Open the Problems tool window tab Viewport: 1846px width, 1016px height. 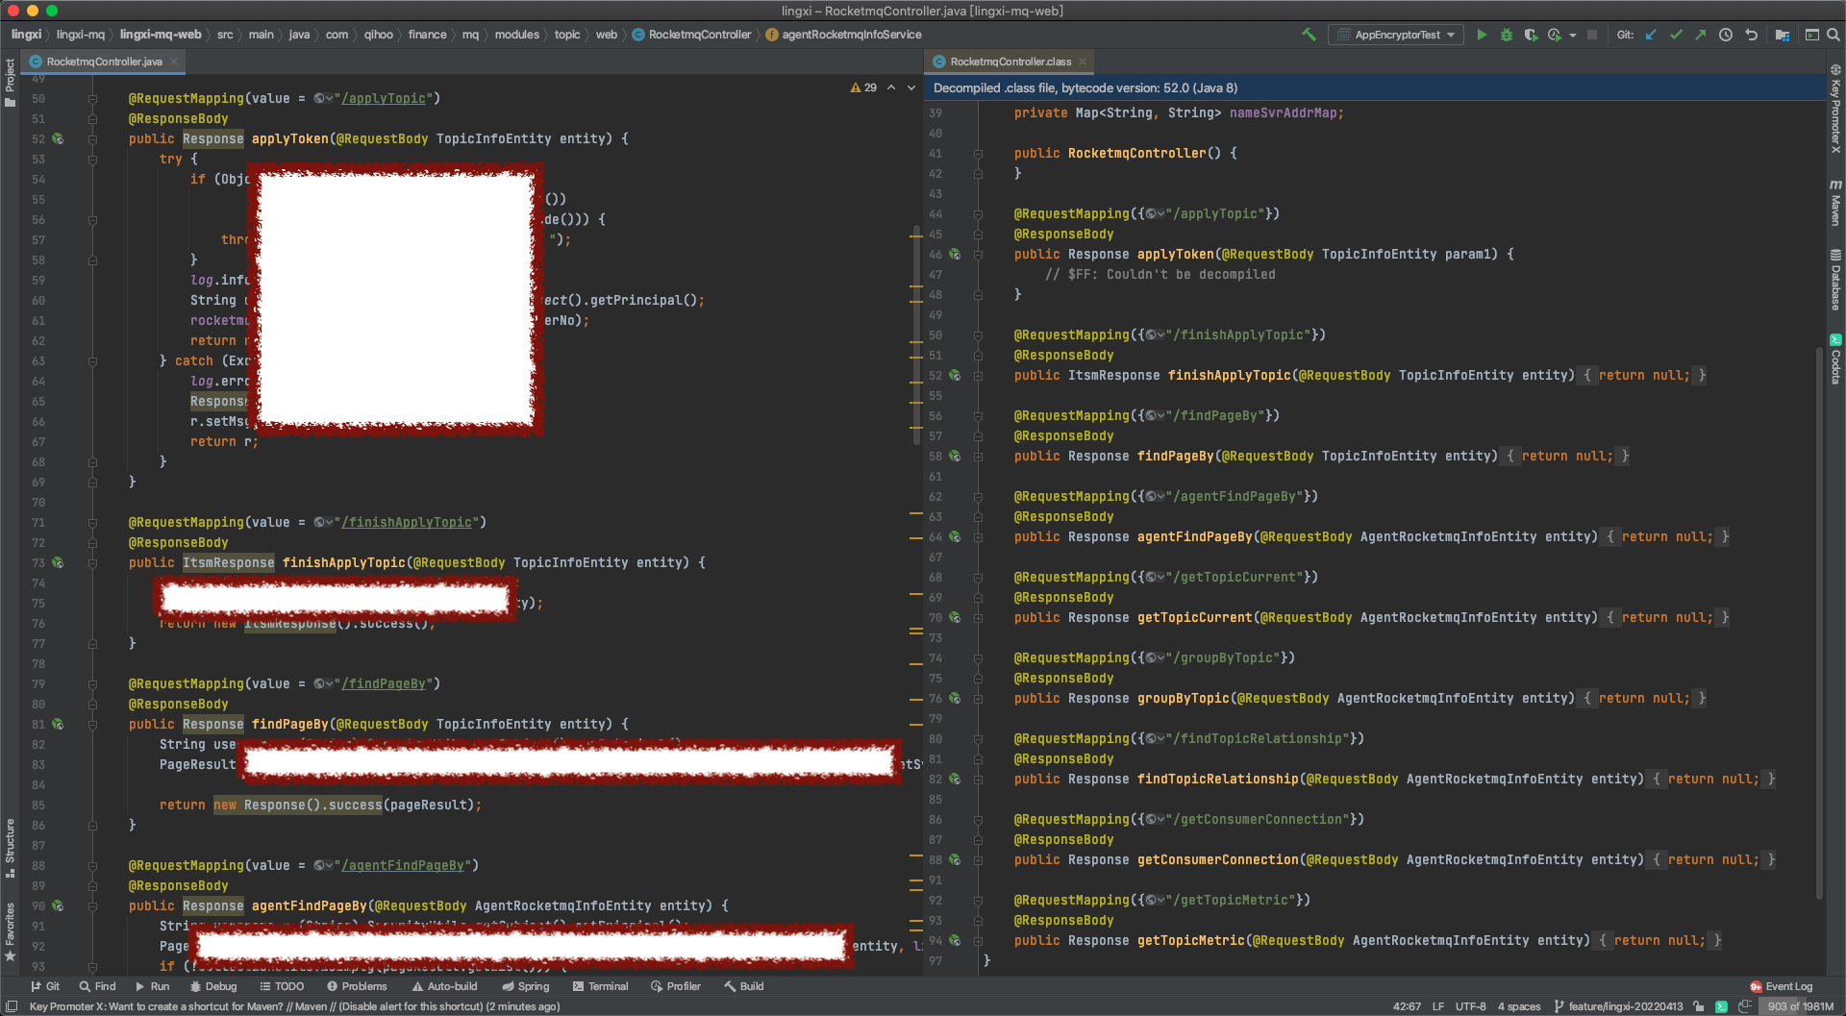click(x=357, y=986)
